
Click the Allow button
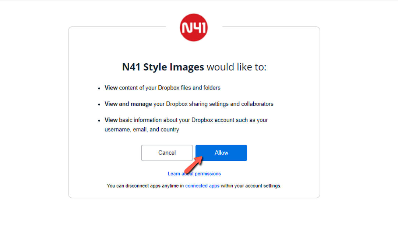[x=221, y=153]
